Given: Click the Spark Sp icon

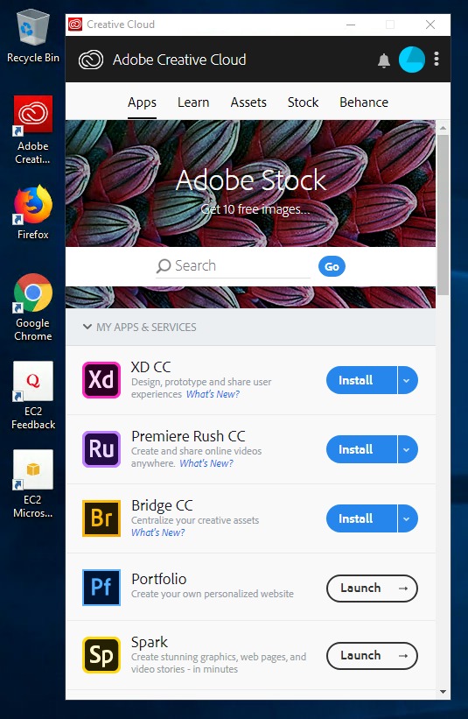Looking at the screenshot, I should coord(101,655).
